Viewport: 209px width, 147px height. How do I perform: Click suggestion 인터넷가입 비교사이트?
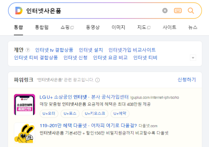click(x=132, y=50)
